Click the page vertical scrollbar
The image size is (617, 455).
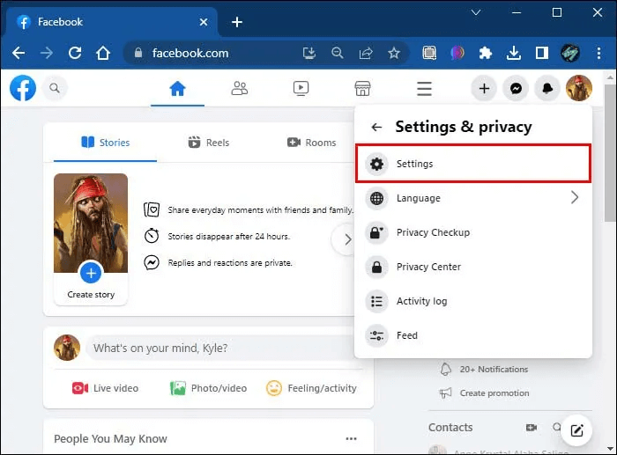click(610, 152)
